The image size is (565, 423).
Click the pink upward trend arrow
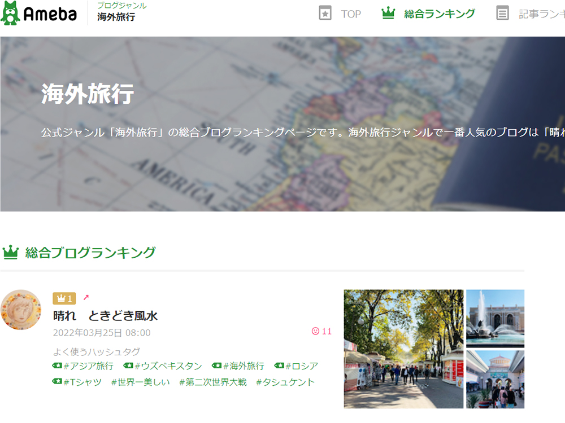[86, 297]
